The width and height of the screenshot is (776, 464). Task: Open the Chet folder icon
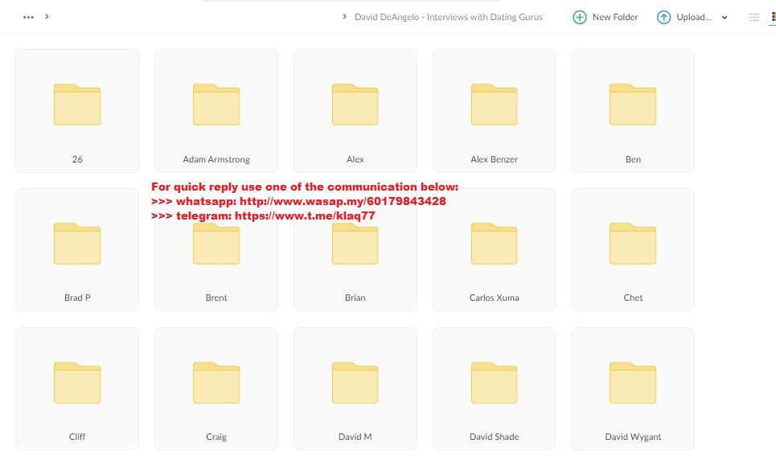[x=633, y=244]
